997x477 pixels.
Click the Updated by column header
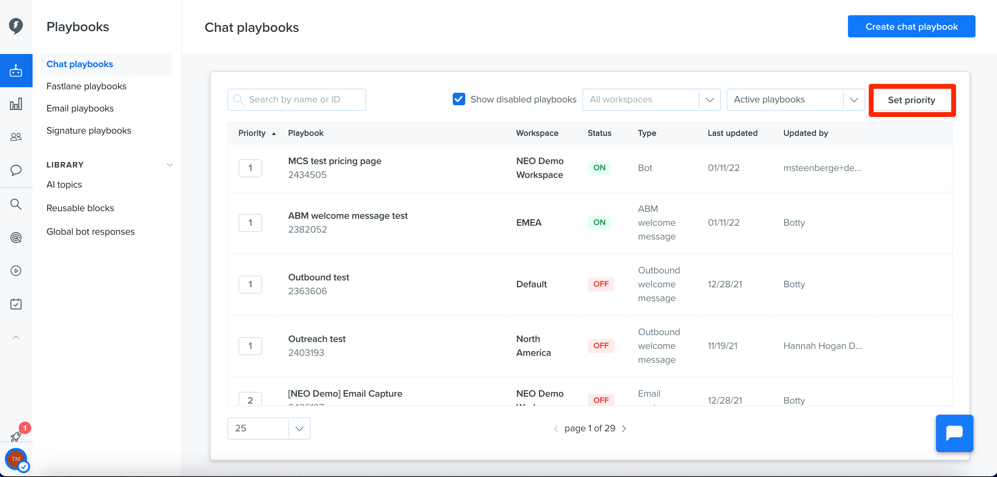coord(805,133)
